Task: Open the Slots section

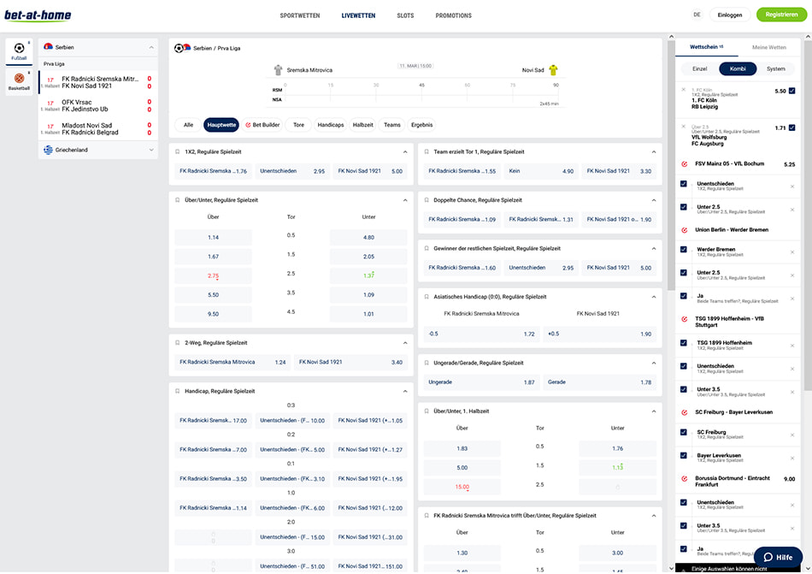Action: (405, 15)
